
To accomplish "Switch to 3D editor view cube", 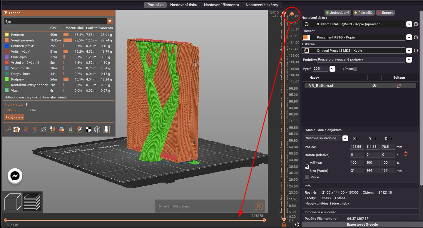I will [x=13, y=202].
